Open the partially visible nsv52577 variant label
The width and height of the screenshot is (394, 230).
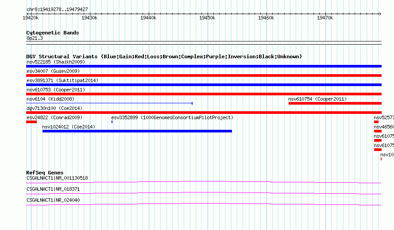pyautogui.click(x=384, y=117)
